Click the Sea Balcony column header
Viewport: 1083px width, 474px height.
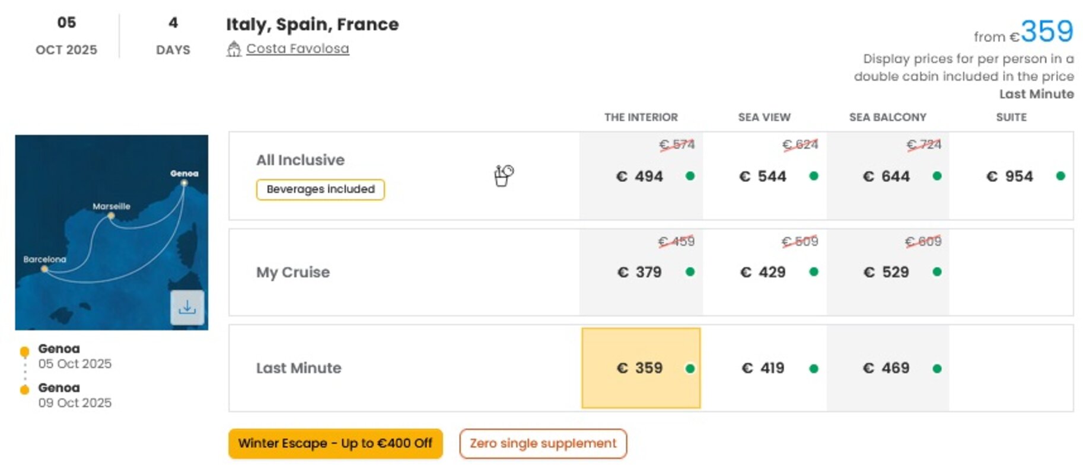[887, 117]
